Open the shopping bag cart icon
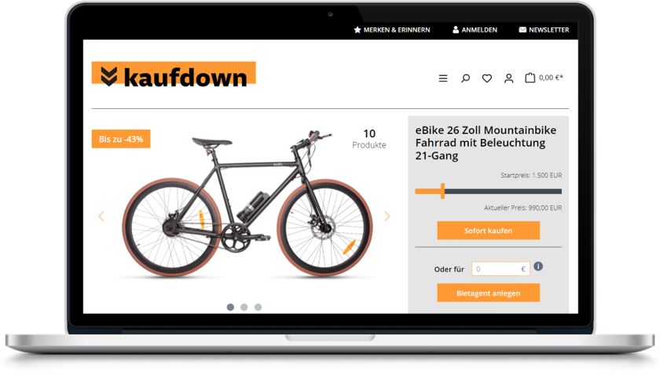Screen dimensions: 660x375 pos(530,78)
